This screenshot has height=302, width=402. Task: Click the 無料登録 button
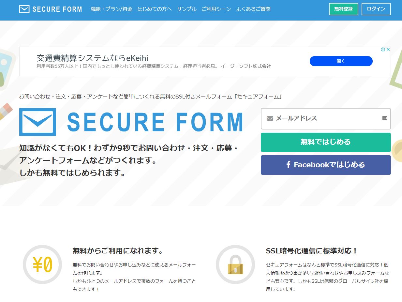pos(344,9)
